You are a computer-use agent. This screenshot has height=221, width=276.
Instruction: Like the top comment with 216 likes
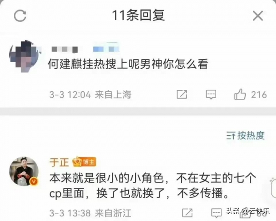240,94
